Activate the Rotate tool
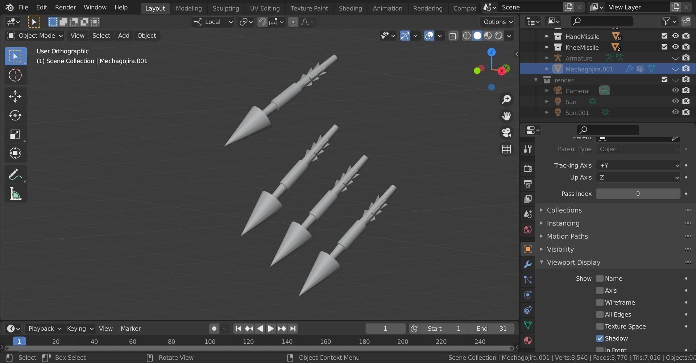 (x=15, y=115)
